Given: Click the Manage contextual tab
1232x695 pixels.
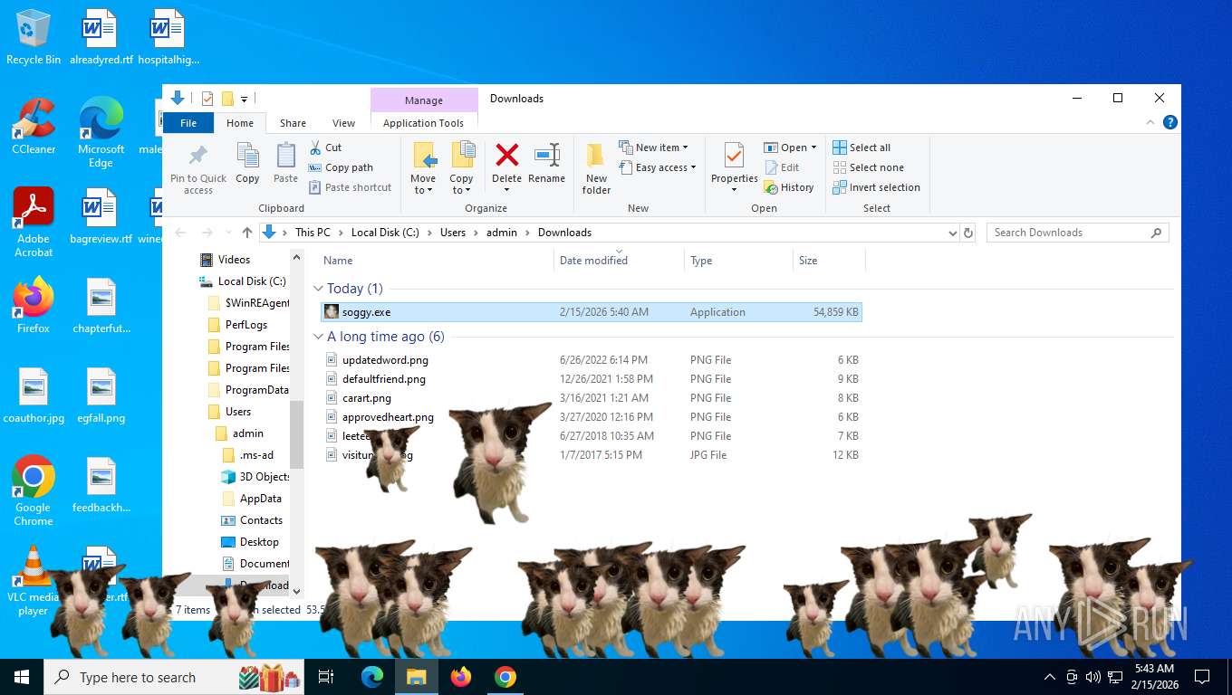Looking at the screenshot, I should click(424, 100).
